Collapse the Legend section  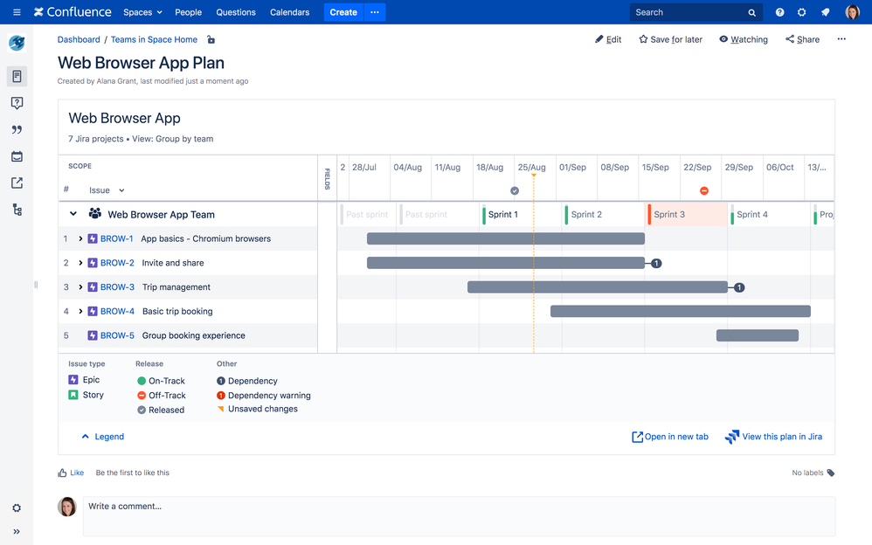(x=103, y=437)
